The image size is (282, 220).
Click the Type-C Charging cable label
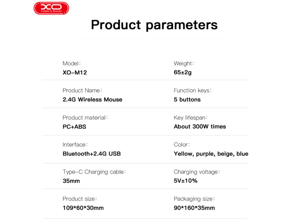click(94, 172)
